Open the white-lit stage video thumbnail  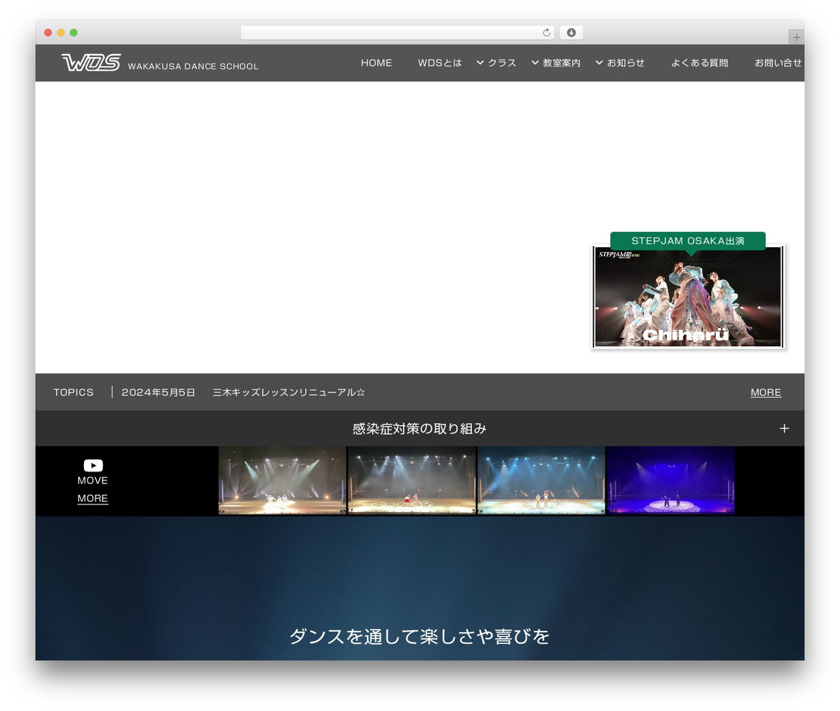pos(282,481)
